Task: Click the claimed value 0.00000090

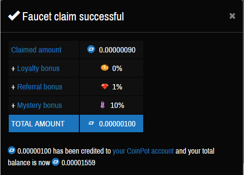Action: (x=117, y=50)
